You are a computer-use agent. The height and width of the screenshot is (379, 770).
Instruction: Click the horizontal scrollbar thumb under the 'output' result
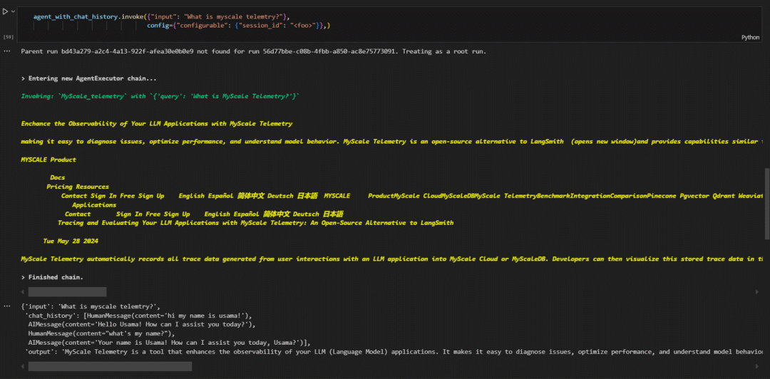pyautogui.click(x=110, y=366)
